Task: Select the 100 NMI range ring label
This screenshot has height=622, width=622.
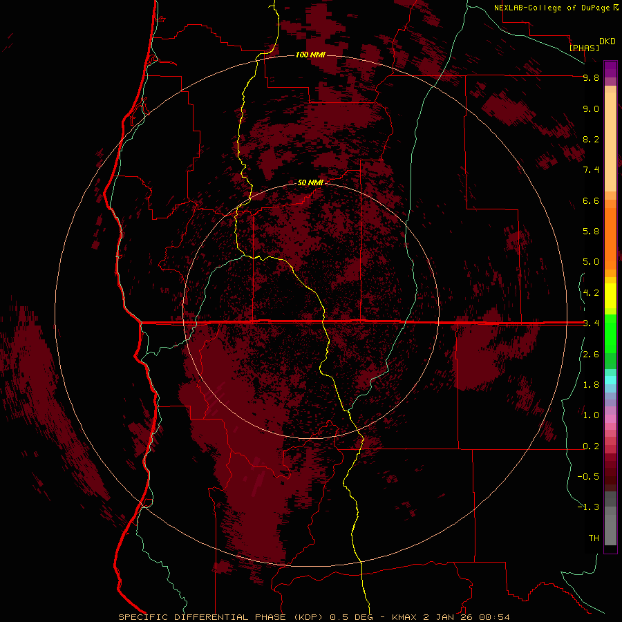Action: coord(310,55)
